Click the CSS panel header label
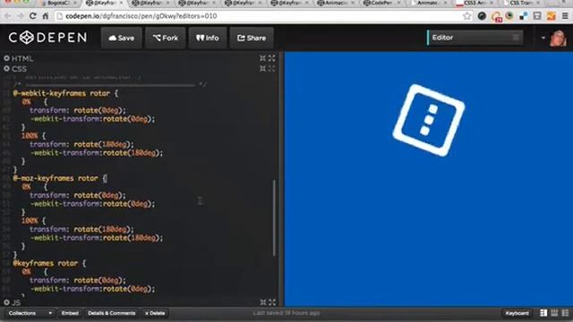This screenshot has height=322, width=573. pyautogui.click(x=19, y=69)
